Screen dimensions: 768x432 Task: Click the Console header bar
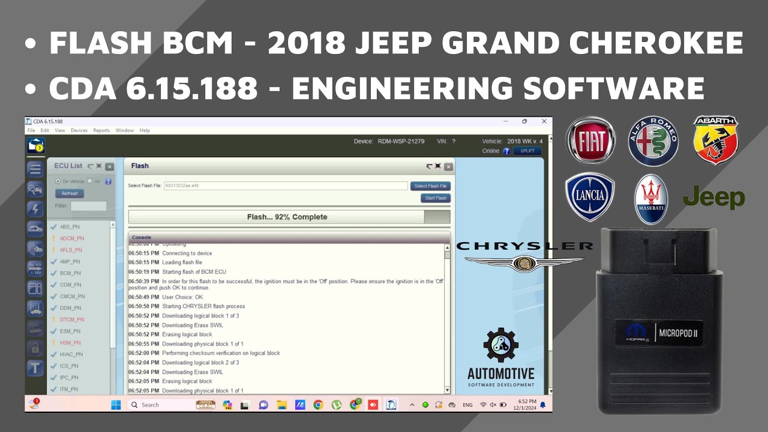(289, 238)
